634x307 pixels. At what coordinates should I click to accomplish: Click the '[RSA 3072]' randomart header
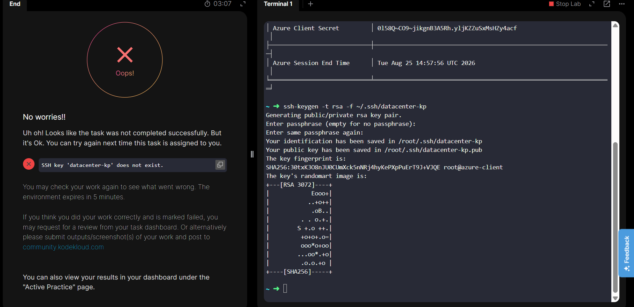(x=299, y=185)
